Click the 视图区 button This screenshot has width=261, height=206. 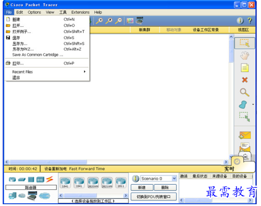[243, 30]
